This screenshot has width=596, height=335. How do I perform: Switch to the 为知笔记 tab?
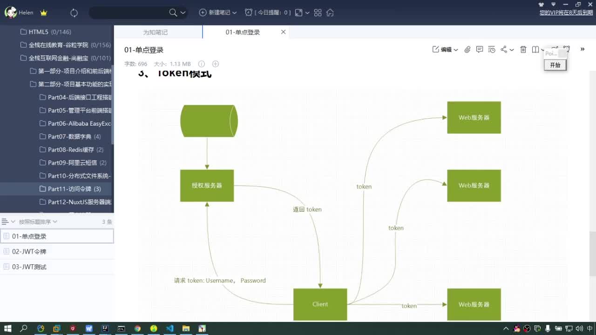click(156, 32)
